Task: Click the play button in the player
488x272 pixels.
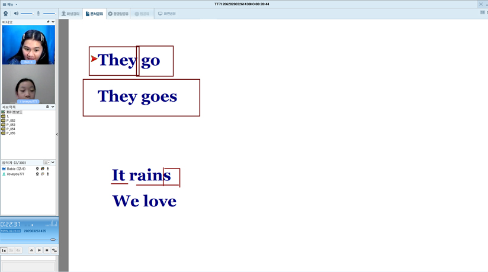Action: (x=39, y=250)
